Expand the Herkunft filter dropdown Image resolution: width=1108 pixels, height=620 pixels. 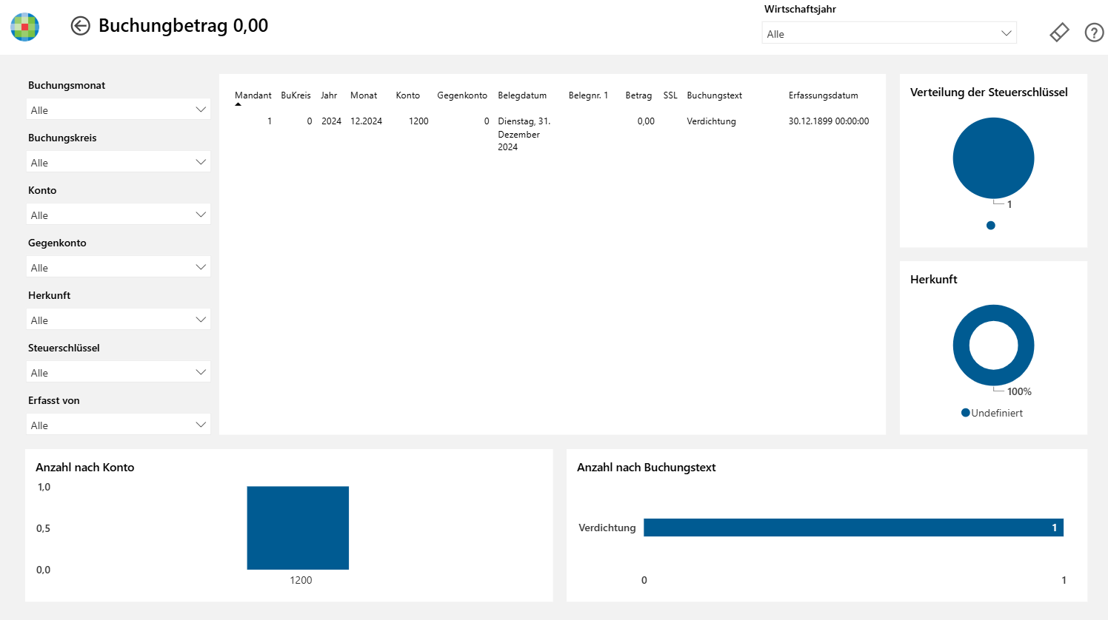tap(119, 320)
